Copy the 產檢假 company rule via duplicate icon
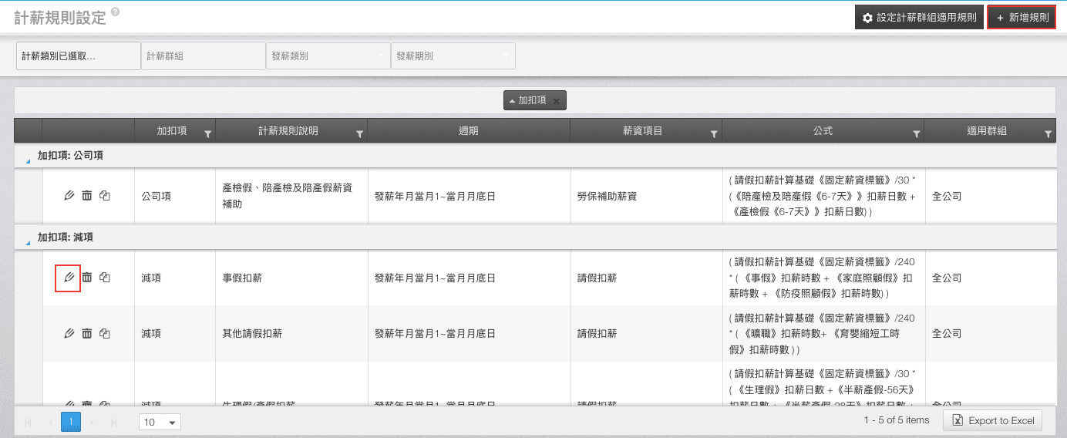1067x438 pixels. click(105, 196)
